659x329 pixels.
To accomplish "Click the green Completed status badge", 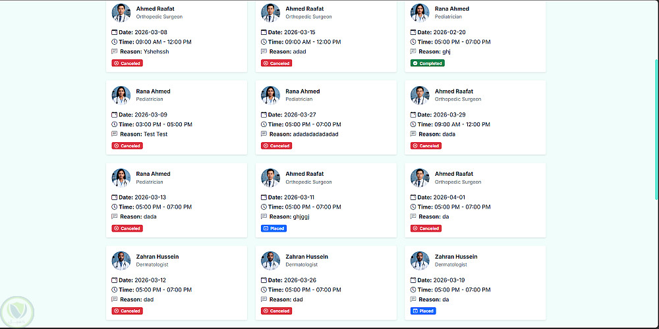I will tap(427, 64).
